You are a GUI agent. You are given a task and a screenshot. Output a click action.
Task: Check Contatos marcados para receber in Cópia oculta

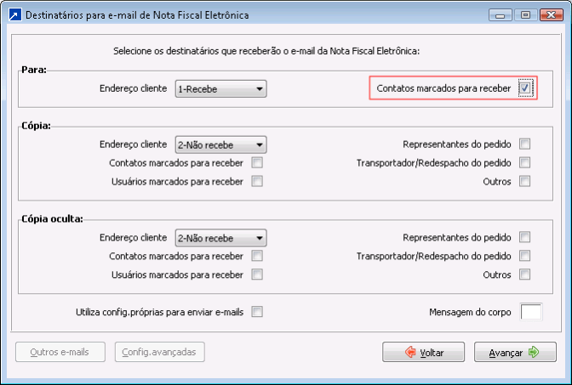click(257, 256)
